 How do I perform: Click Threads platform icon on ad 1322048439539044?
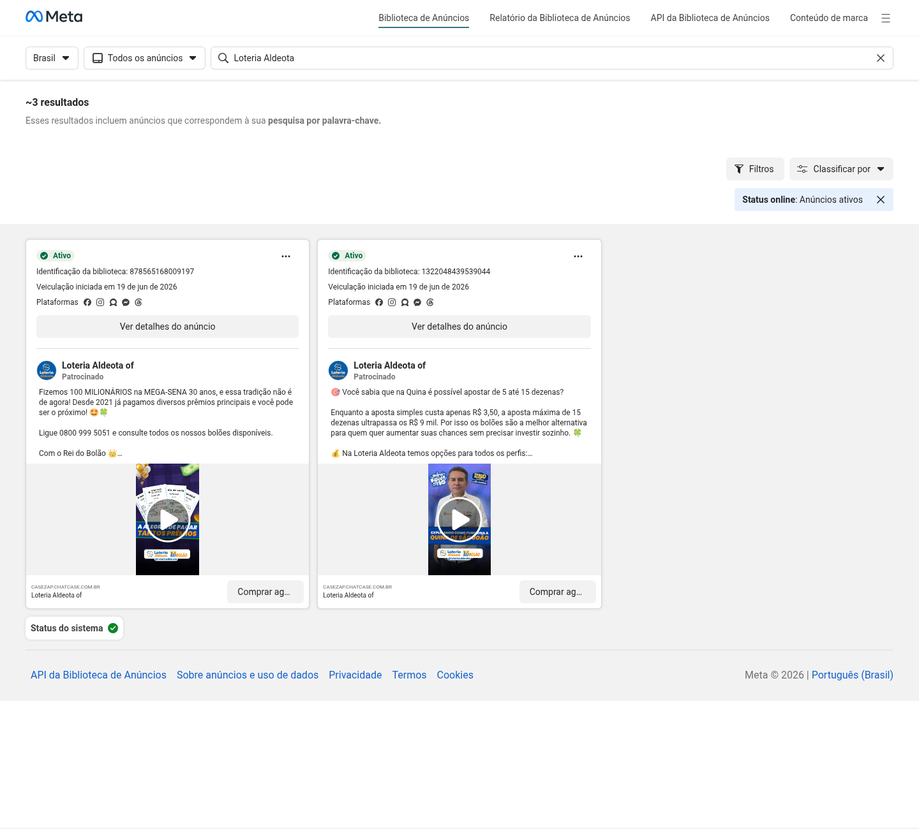tap(430, 302)
